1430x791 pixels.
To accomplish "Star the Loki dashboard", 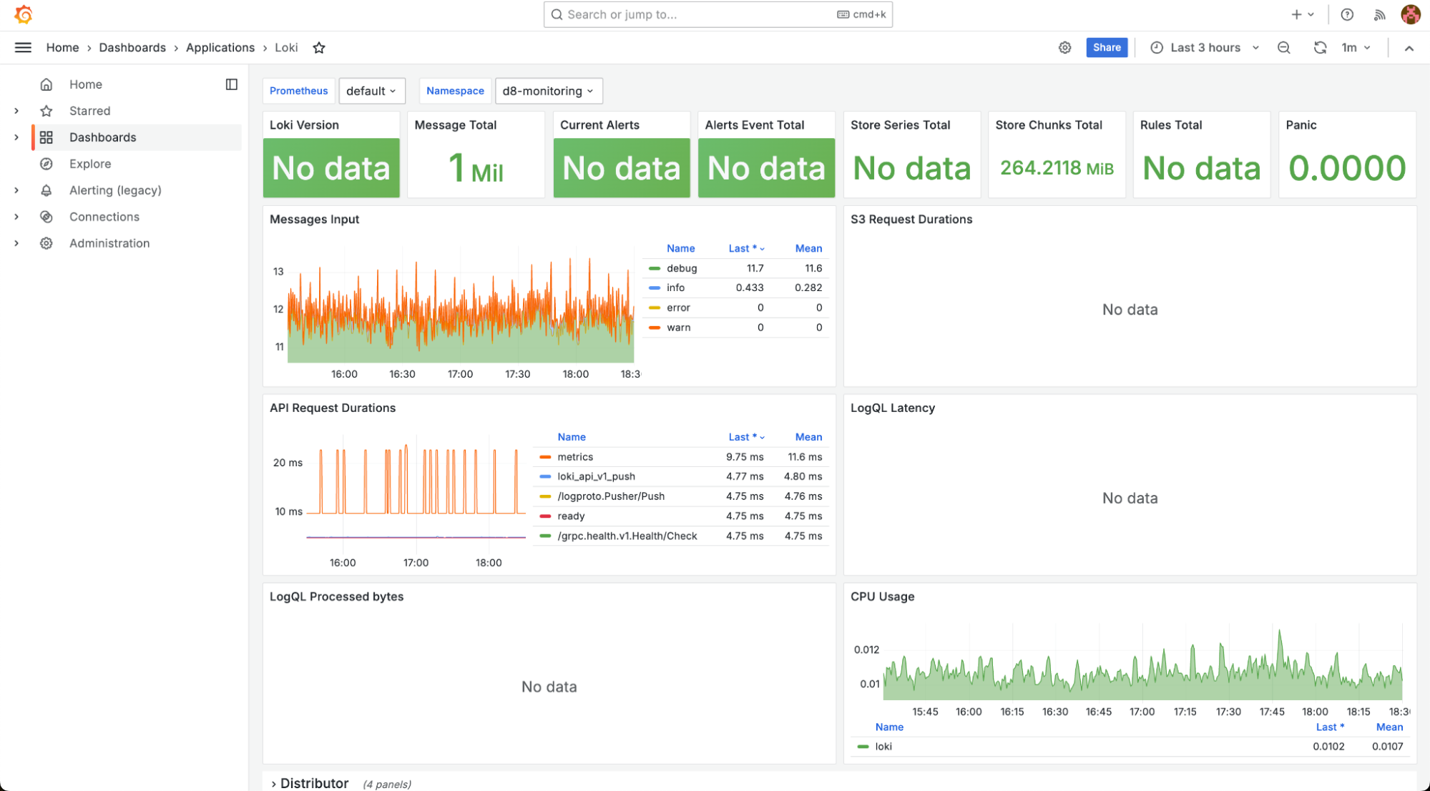I will (x=319, y=48).
